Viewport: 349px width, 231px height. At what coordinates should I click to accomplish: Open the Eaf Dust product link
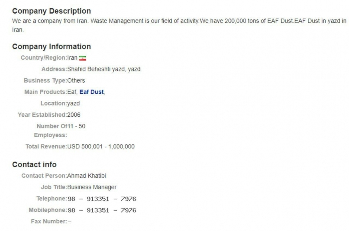91,92
